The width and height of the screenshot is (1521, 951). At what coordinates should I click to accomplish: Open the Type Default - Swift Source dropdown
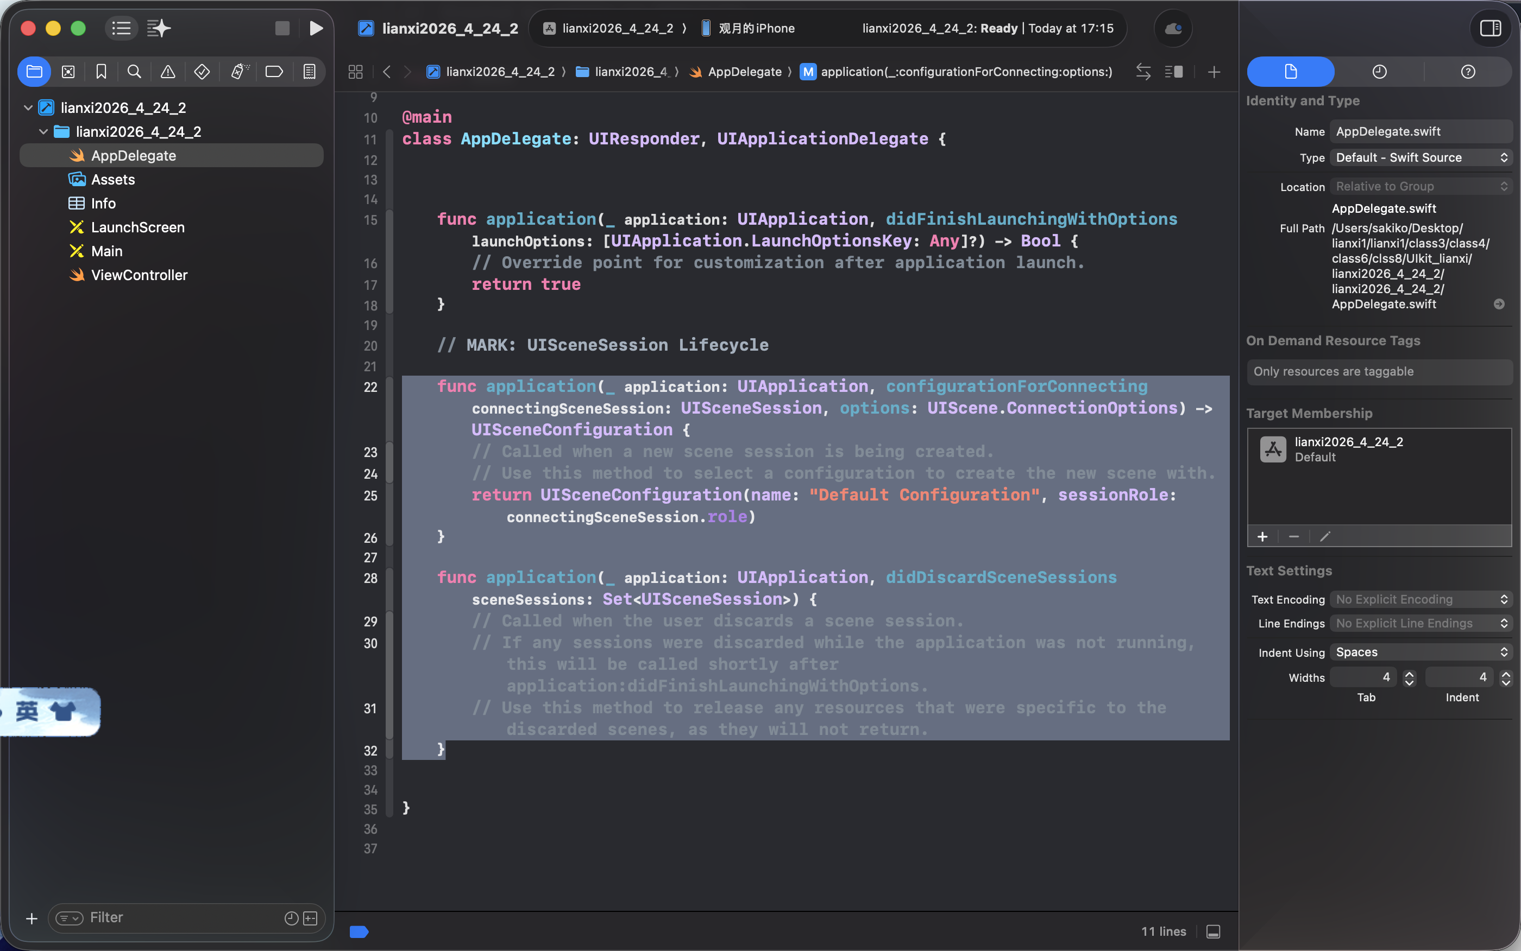(x=1421, y=157)
